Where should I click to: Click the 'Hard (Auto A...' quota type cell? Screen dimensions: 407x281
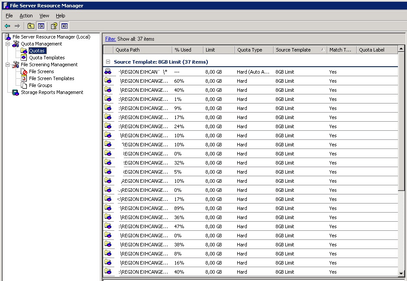(253, 72)
